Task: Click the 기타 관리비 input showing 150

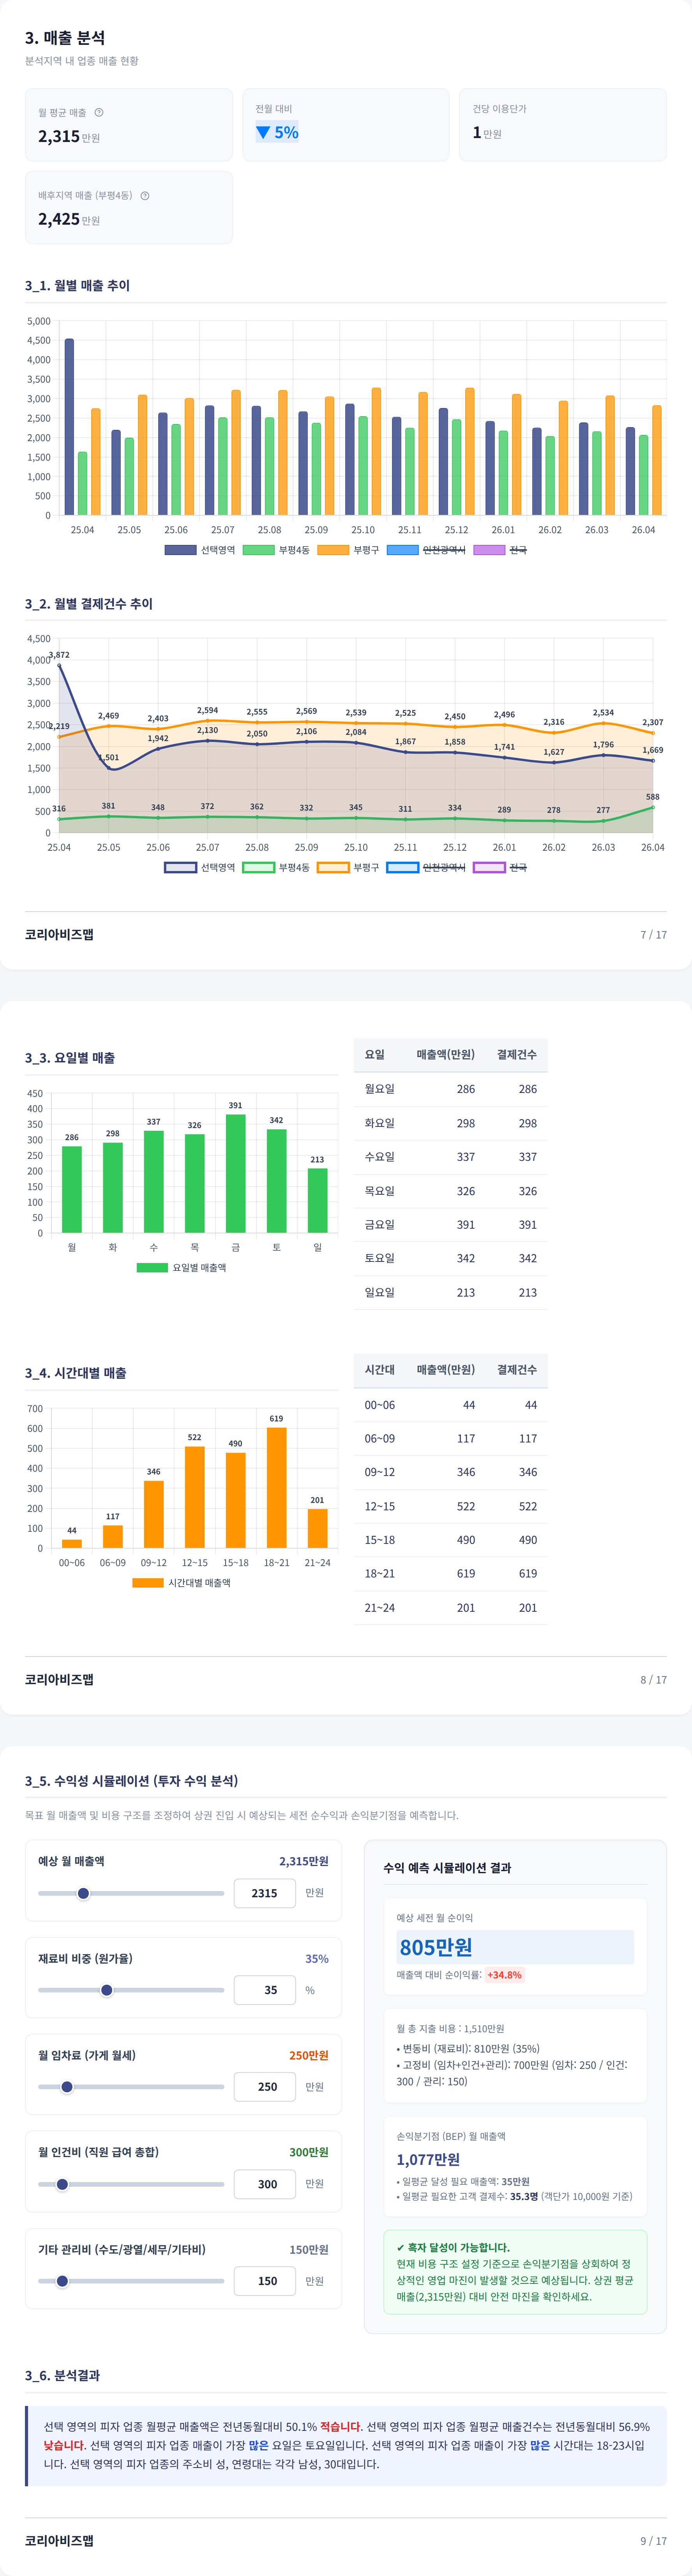Action: pos(265,2281)
